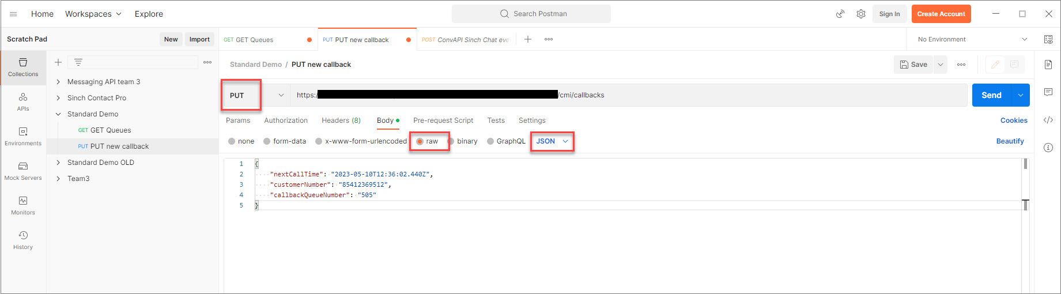The width and height of the screenshot is (1061, 294).
Task: Switch to the Authorization tab
Action: (286, 120)
